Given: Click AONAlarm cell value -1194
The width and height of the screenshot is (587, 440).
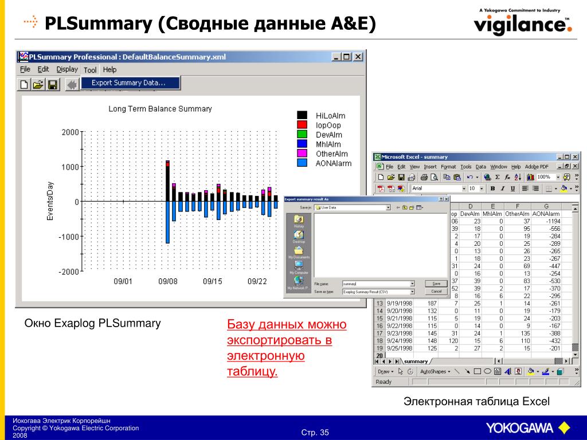Looking at the screenshot, I should (546, 221).
